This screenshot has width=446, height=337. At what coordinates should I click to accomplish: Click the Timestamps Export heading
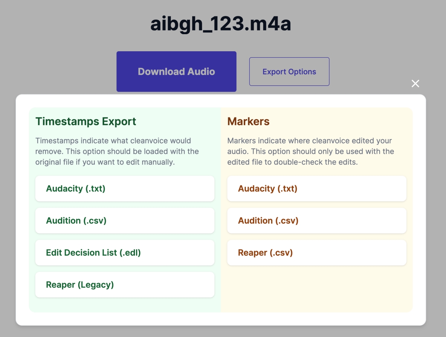point(86,121)
